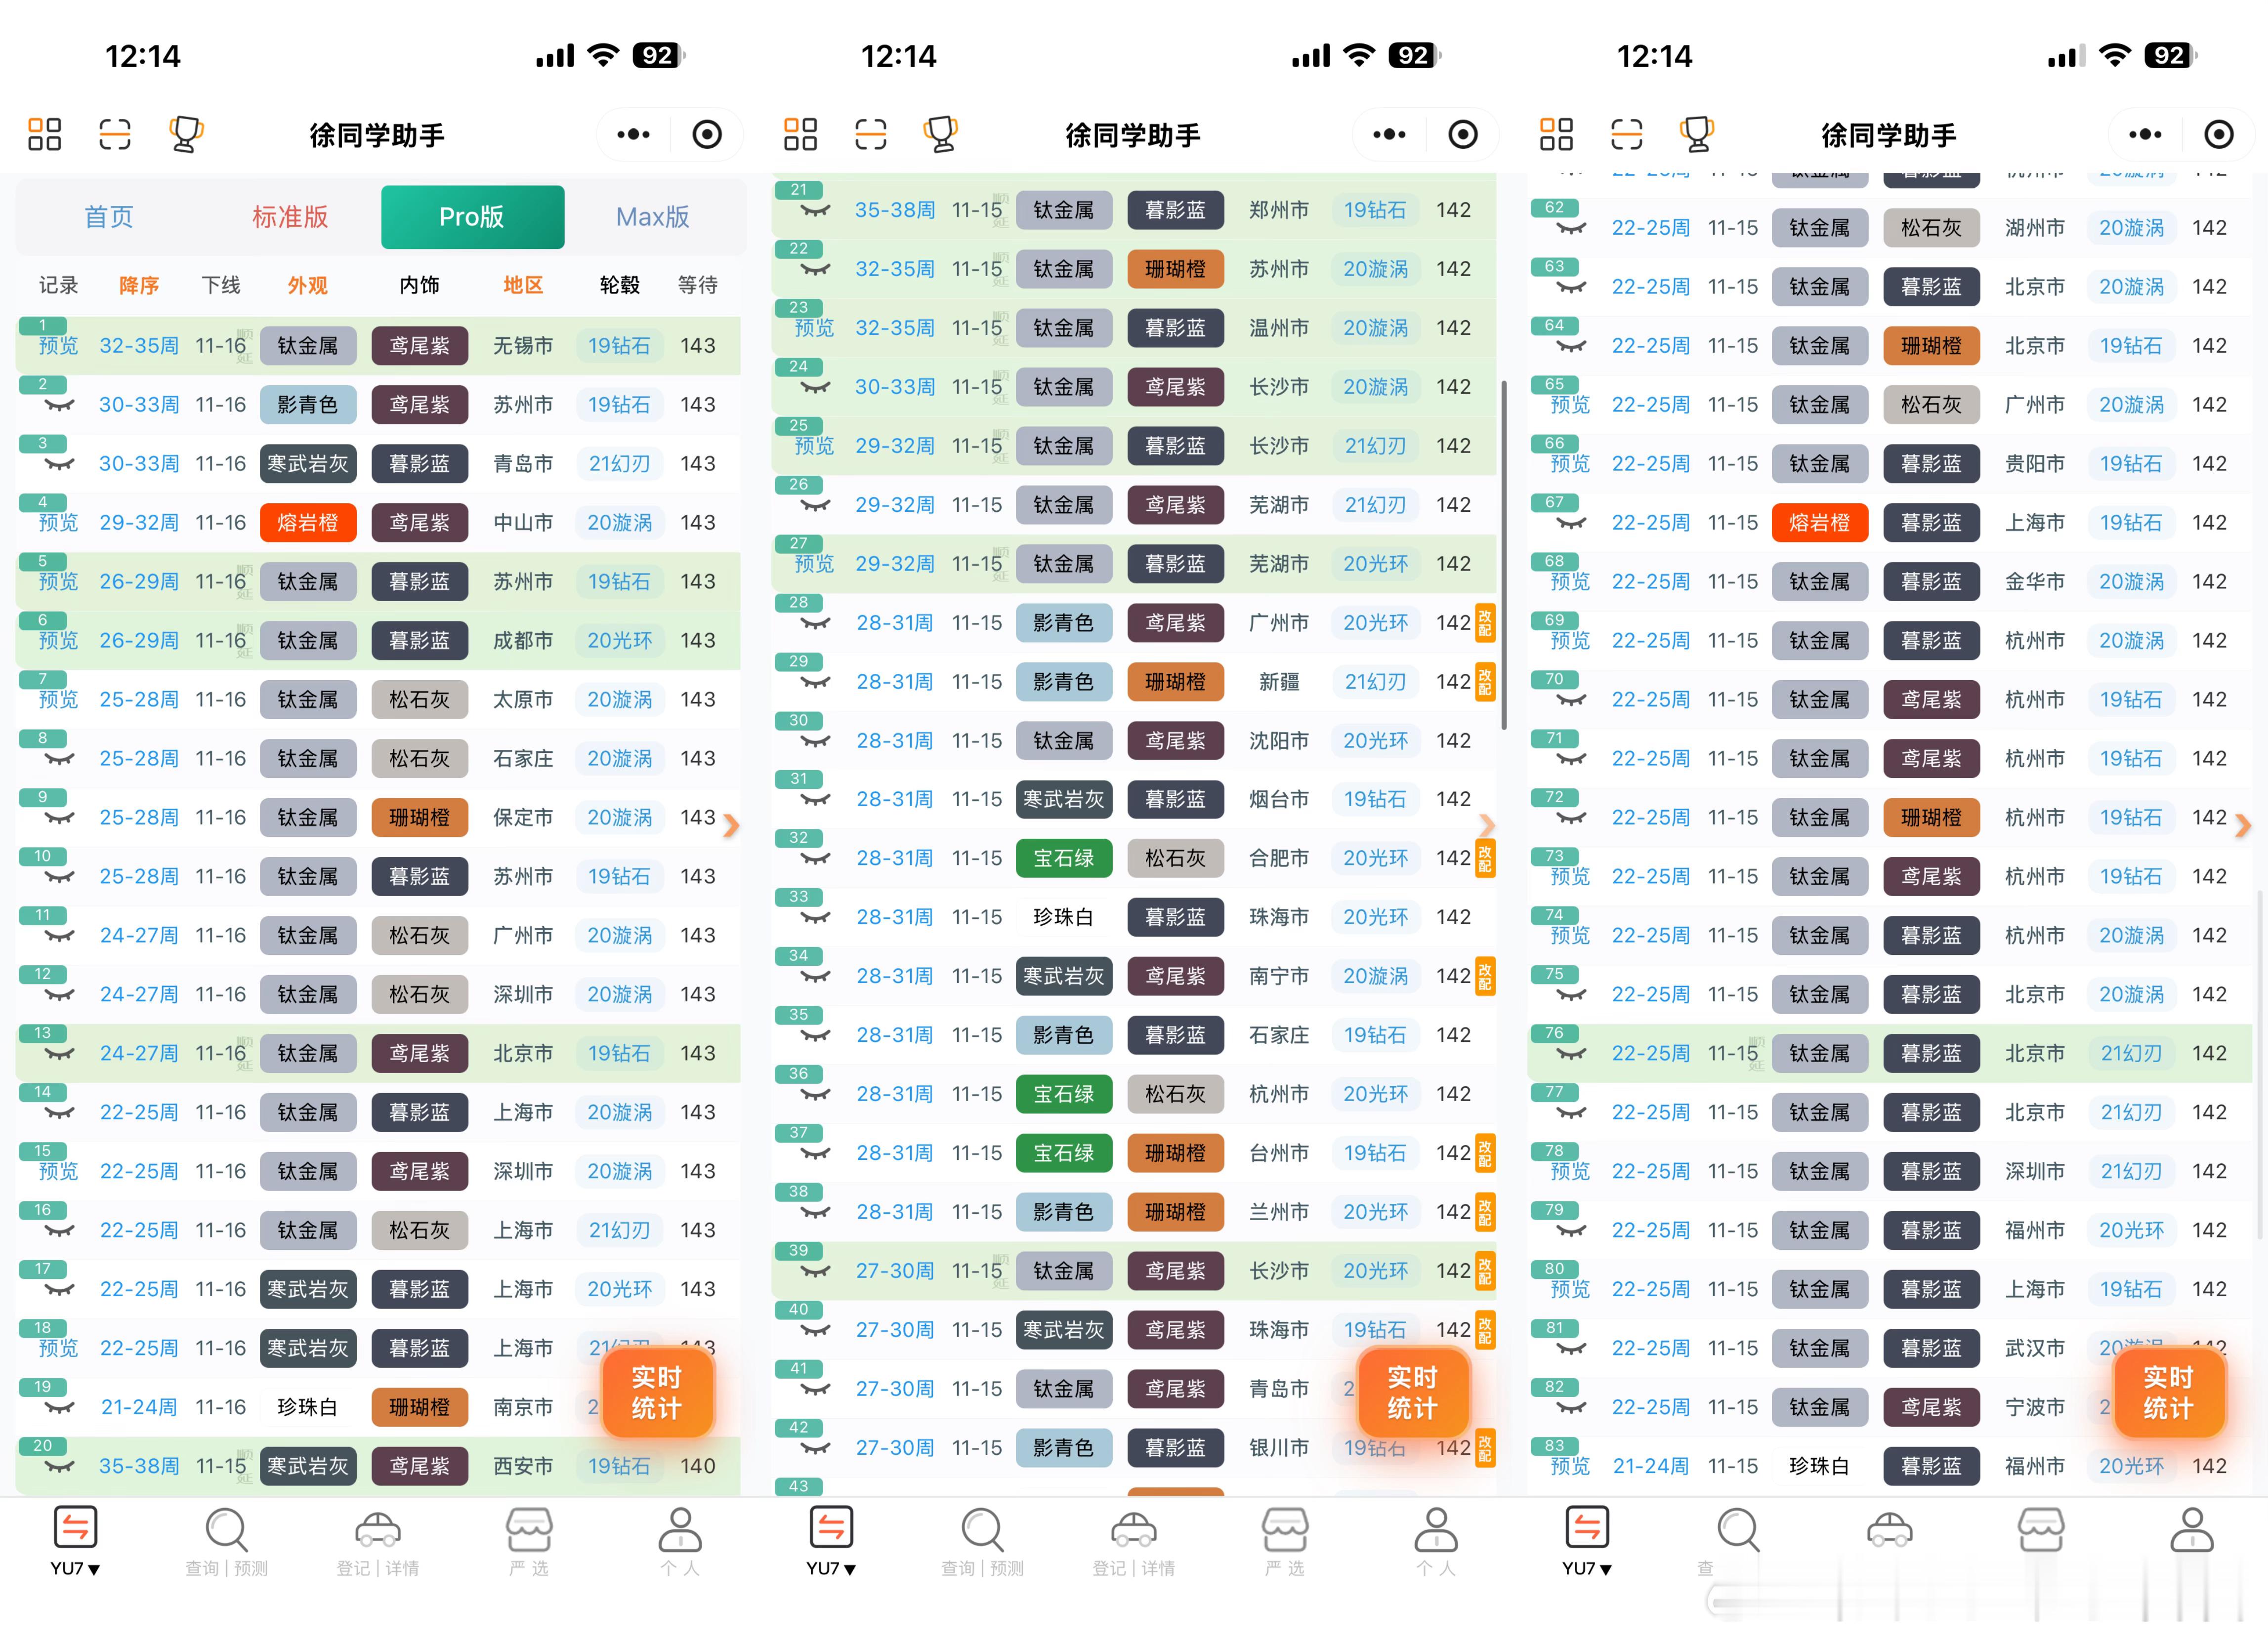Toggle 降序 sort order header
Screen dimensions: 2268x1642
pyautogui.click(x=139, y=286)
